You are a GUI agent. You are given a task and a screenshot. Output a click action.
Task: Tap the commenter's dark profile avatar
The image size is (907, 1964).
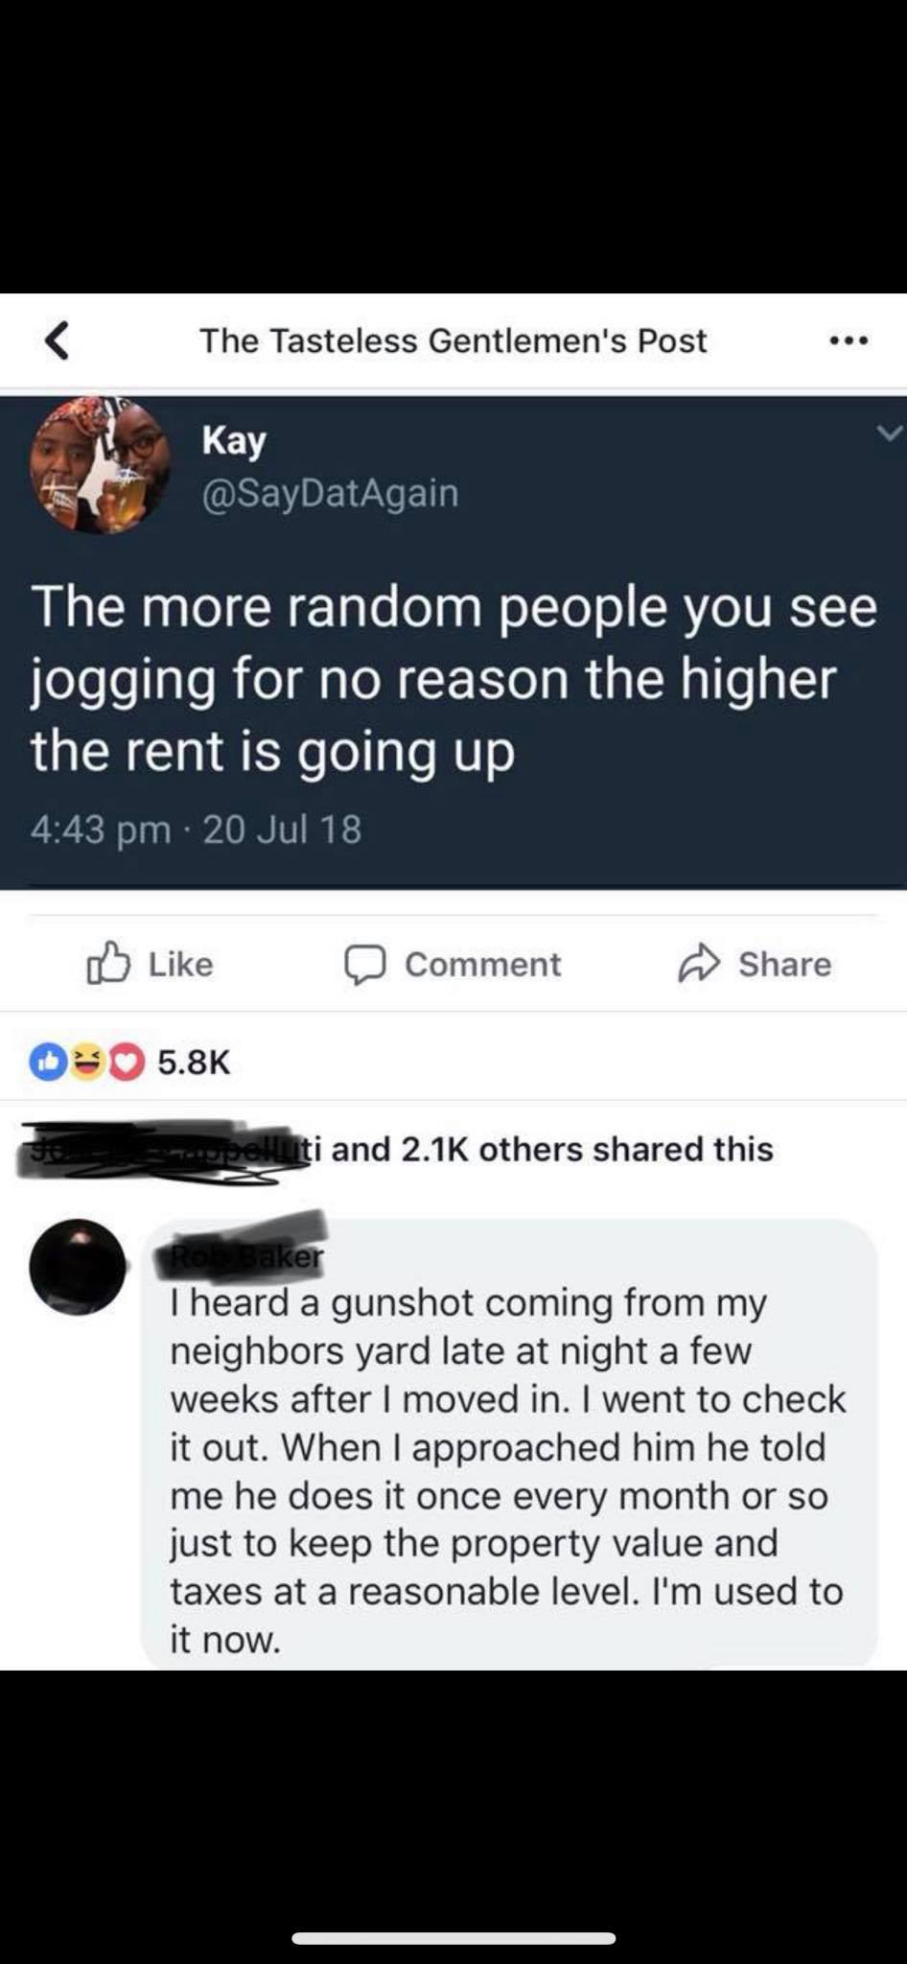[78, 1266]
